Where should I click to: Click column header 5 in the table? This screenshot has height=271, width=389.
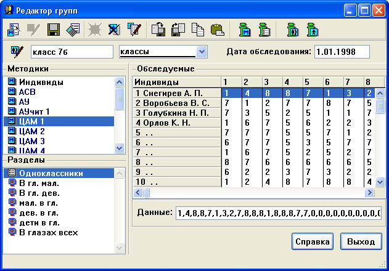[313, 82]
